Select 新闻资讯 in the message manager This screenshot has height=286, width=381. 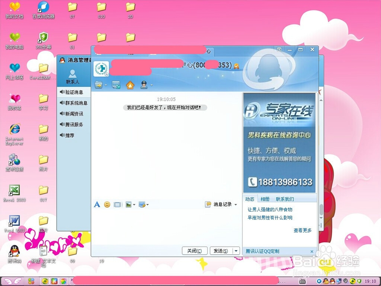[74, 114]
